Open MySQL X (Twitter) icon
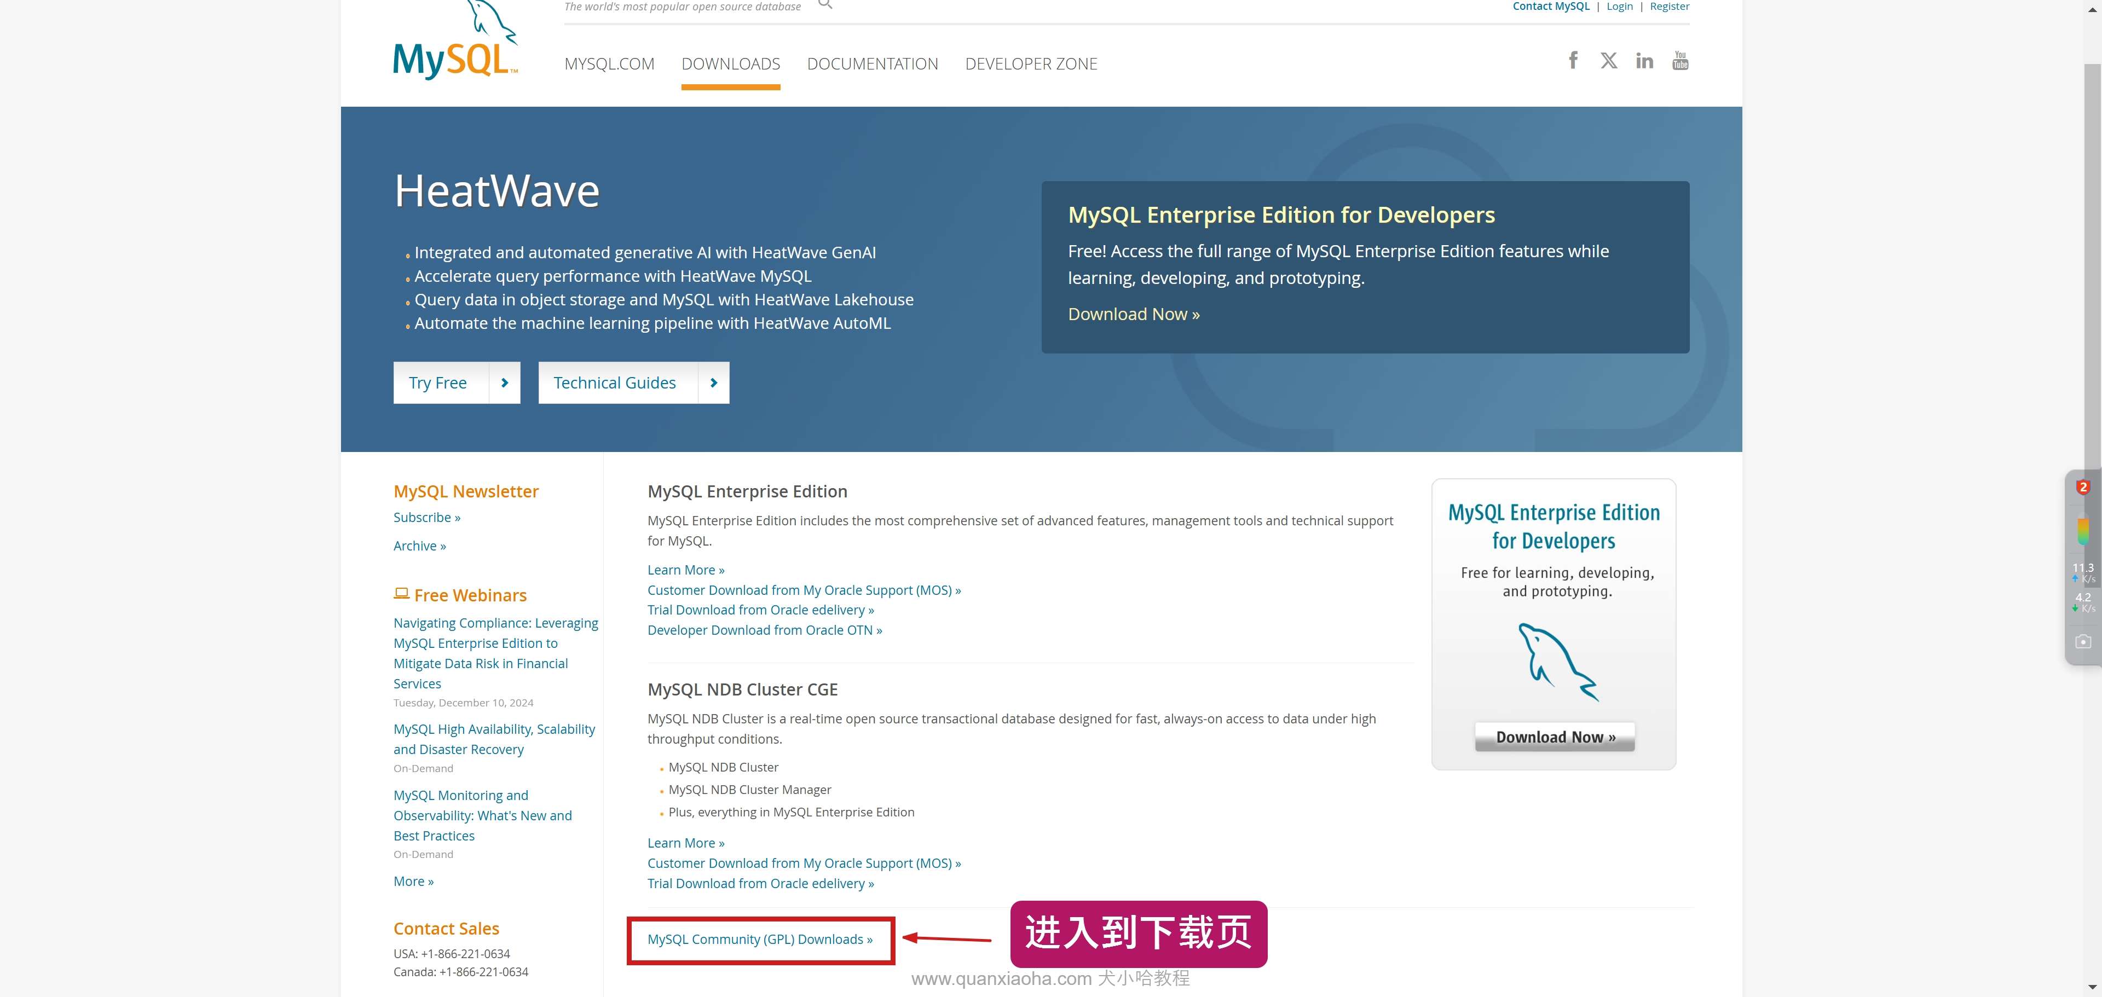 [x=1608, y=60]
